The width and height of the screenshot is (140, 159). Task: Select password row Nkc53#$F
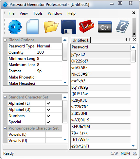tap(100, 74)
